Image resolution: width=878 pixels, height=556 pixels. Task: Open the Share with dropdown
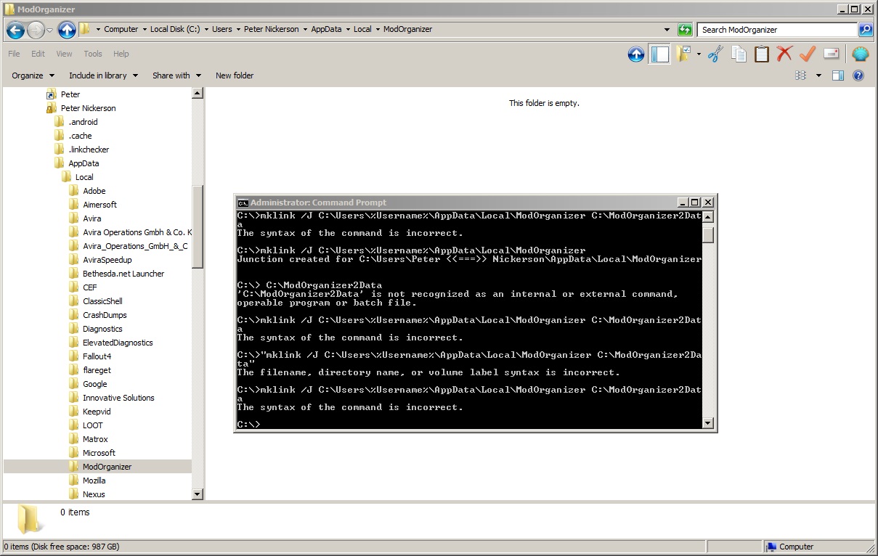176,75
